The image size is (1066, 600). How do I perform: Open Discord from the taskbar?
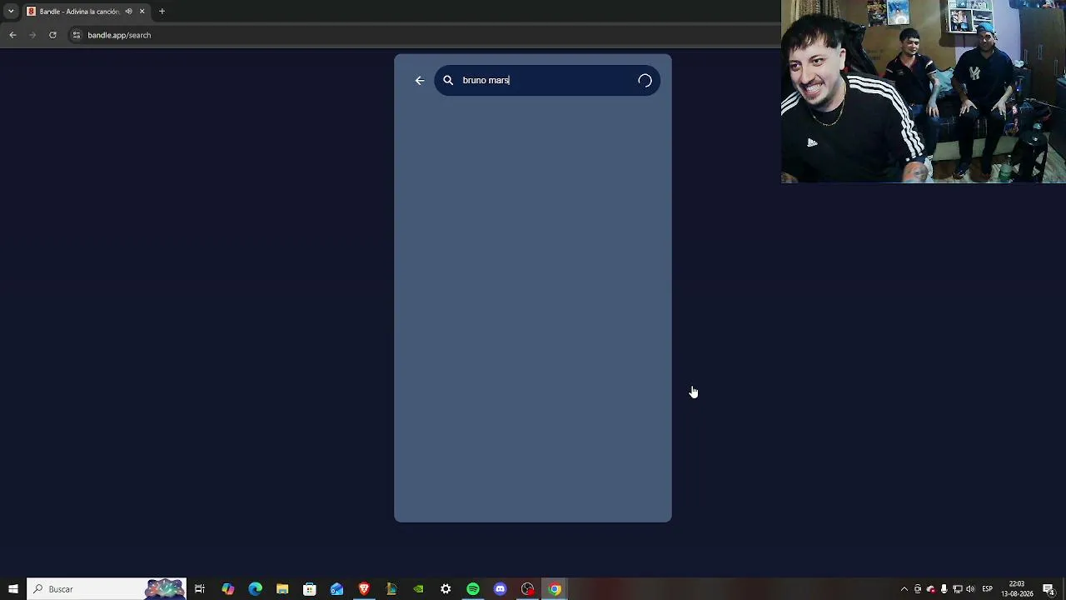click(x=500, y=589)
